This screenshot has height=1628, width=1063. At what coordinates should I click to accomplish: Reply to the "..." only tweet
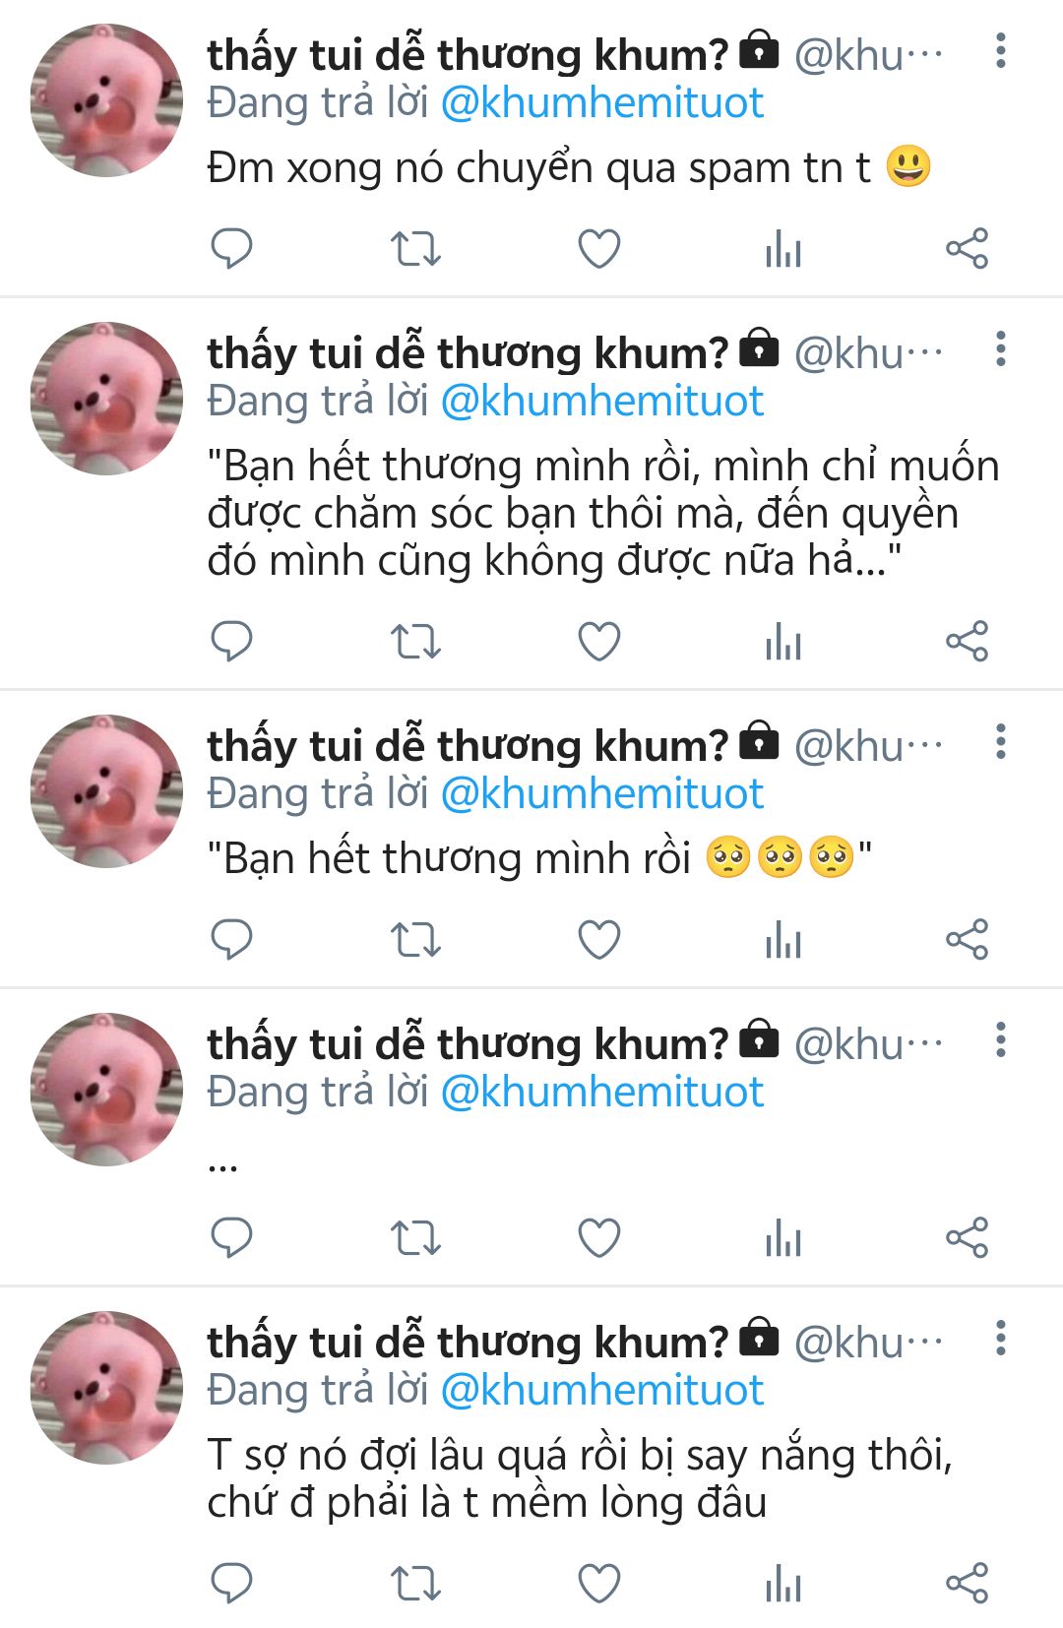coord(232,1237)
